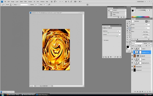Hide the selected Brightness/Contrast 2 layer

pos(132,52)
